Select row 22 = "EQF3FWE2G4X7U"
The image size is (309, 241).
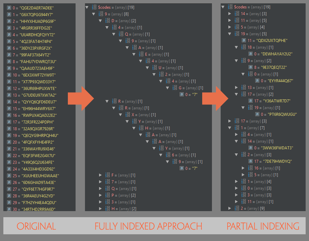coord(39,155)
